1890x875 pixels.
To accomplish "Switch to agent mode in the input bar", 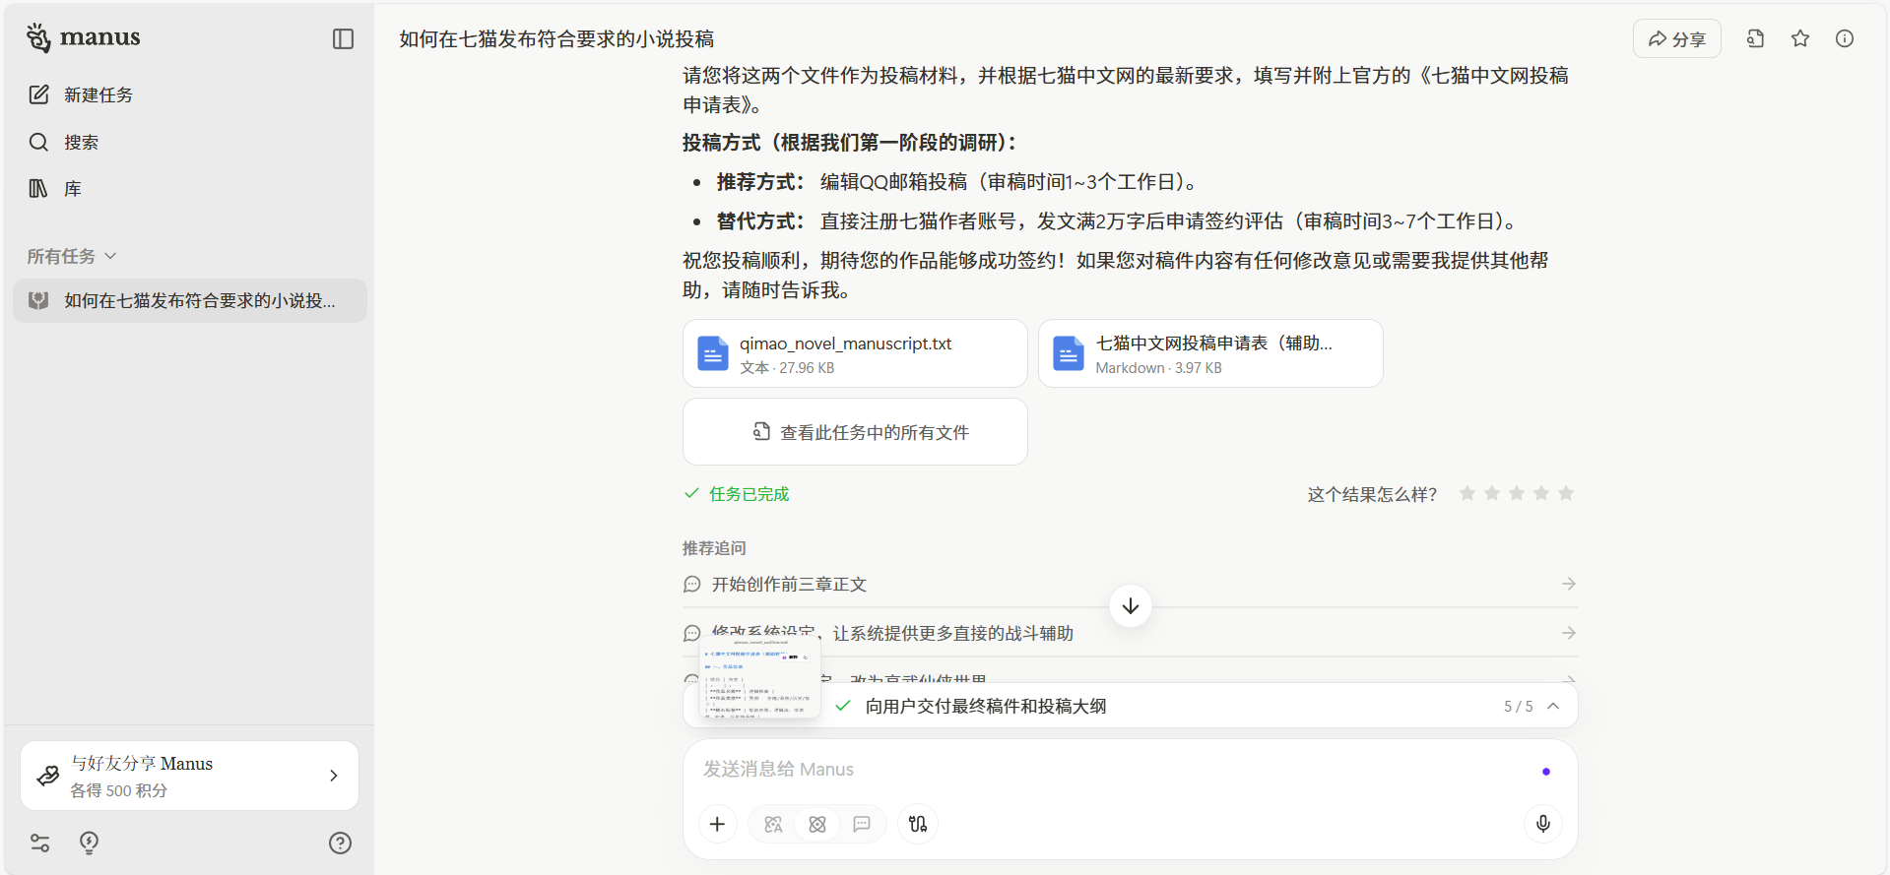I will click(x=817, y=824).
